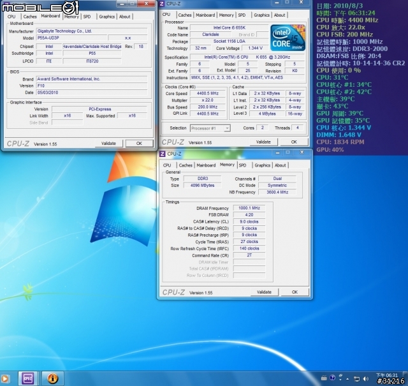Open Graphics tab in the CPU window
This screenshot has width=408, height=386.
click(x=261, y=15)
